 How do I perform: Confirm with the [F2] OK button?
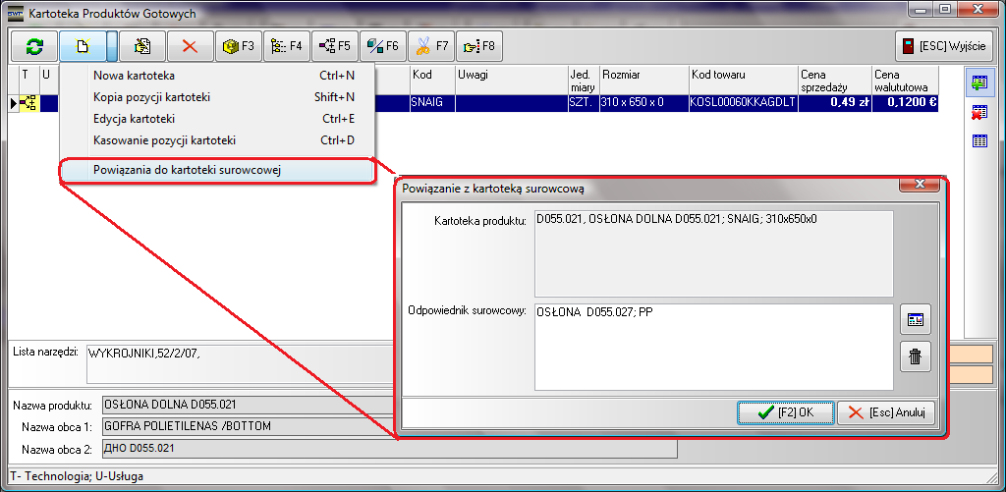coord(785,412)
